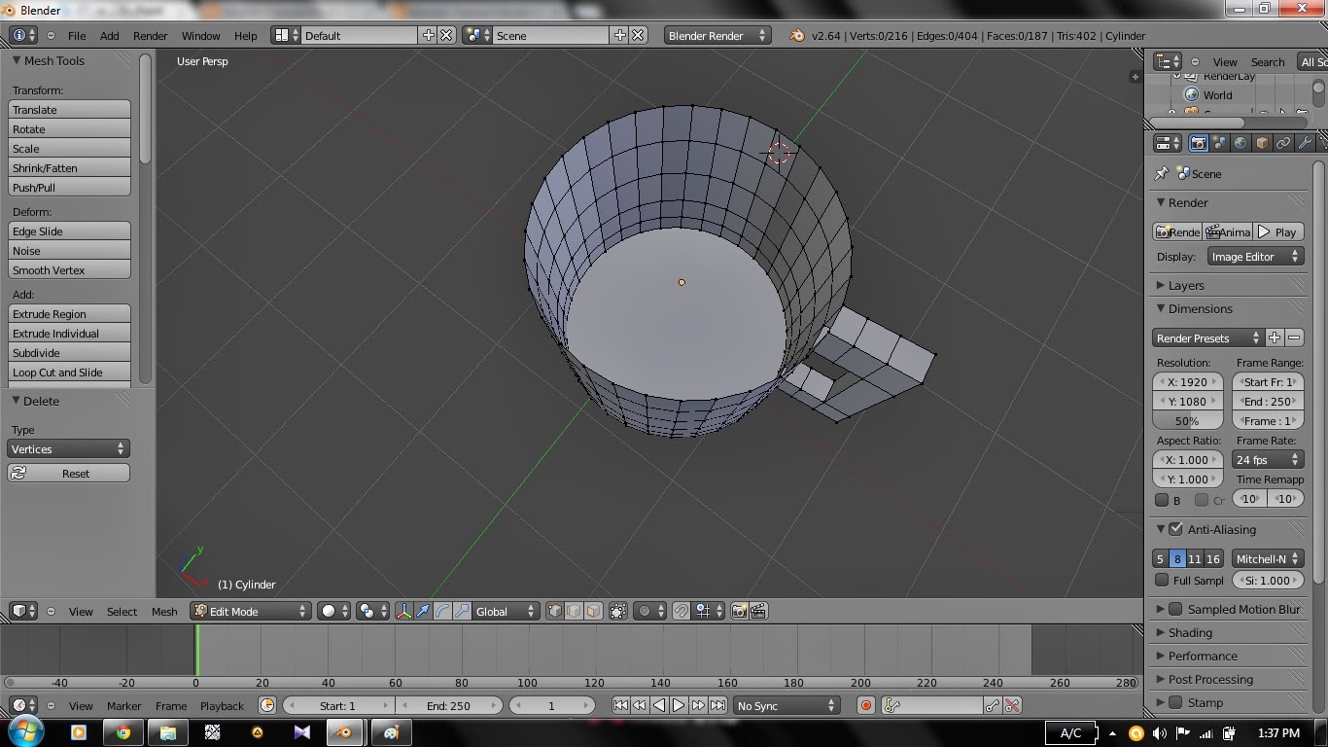Expand the Layers panel

click(x=1186, y=285)
